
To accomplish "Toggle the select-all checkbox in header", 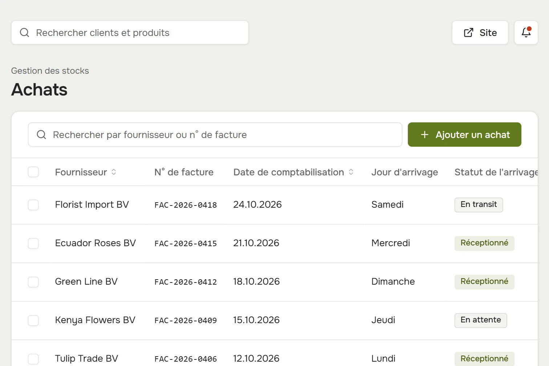I will 33,172.
